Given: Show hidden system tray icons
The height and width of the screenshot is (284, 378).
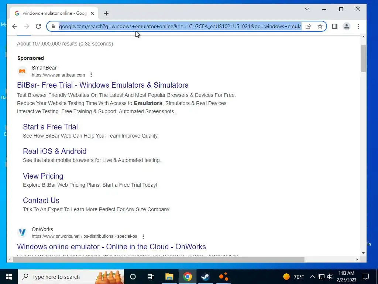Looking at the screenshot, I should click(312, 277).
